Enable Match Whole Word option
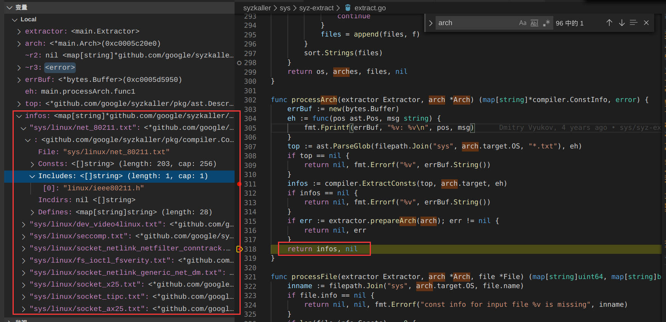 pyautogui.click(x=534, y=23)
